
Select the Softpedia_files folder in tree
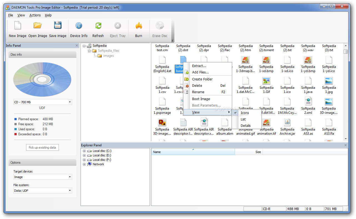click(106, 51)
